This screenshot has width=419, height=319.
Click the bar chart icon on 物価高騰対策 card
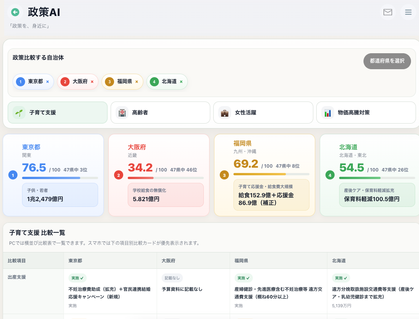(328, 113)
